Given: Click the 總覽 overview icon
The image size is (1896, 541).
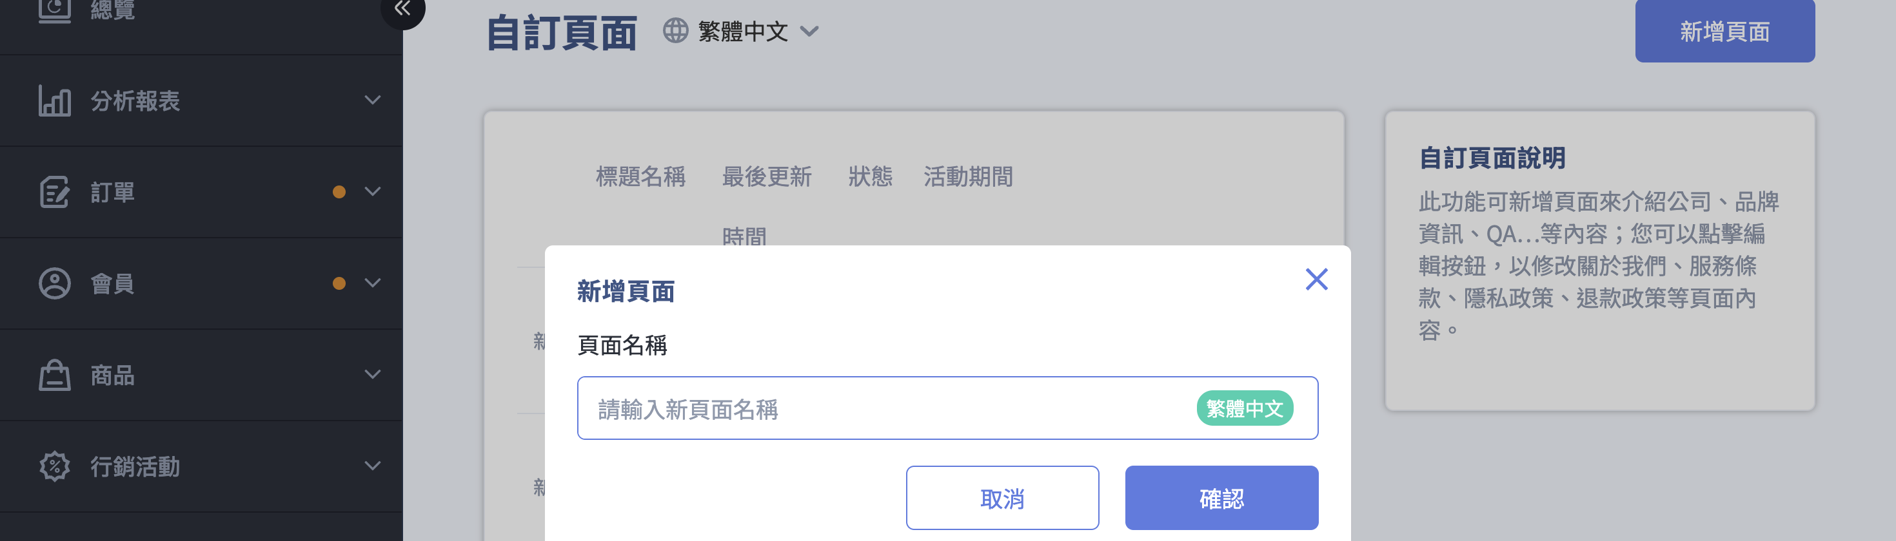Looking at the screenshot, I should pos(54,10).
